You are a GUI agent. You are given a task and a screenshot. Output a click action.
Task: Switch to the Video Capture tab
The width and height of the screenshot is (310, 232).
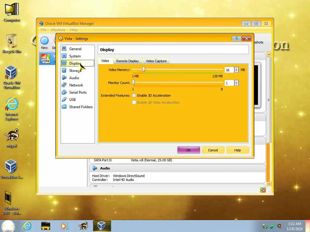click(x=156, y=61)
